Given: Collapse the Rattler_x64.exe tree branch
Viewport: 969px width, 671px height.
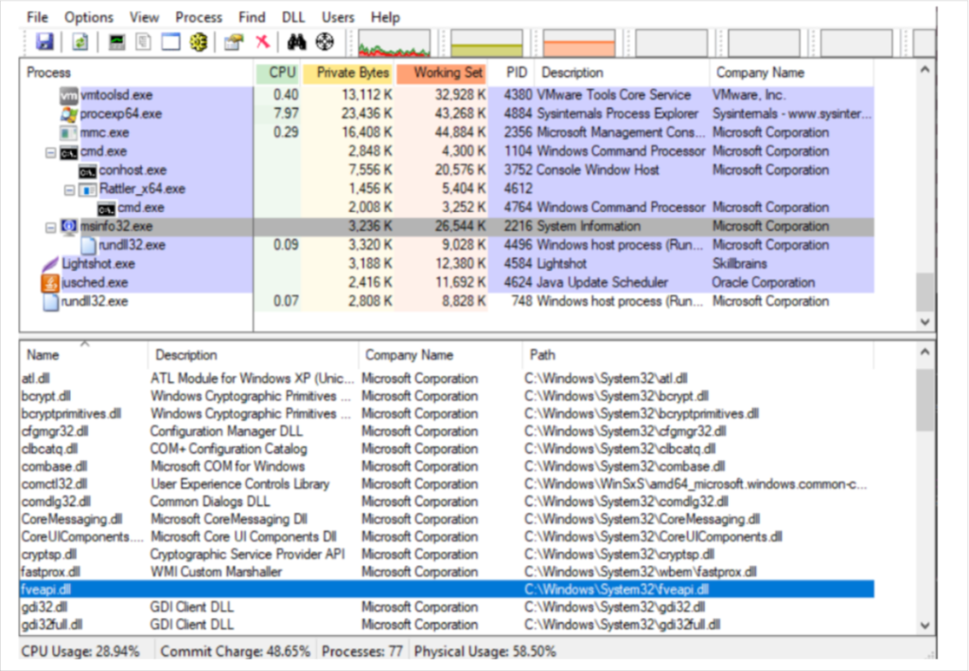Looking at the screenshot, I should tap(70, 188).
